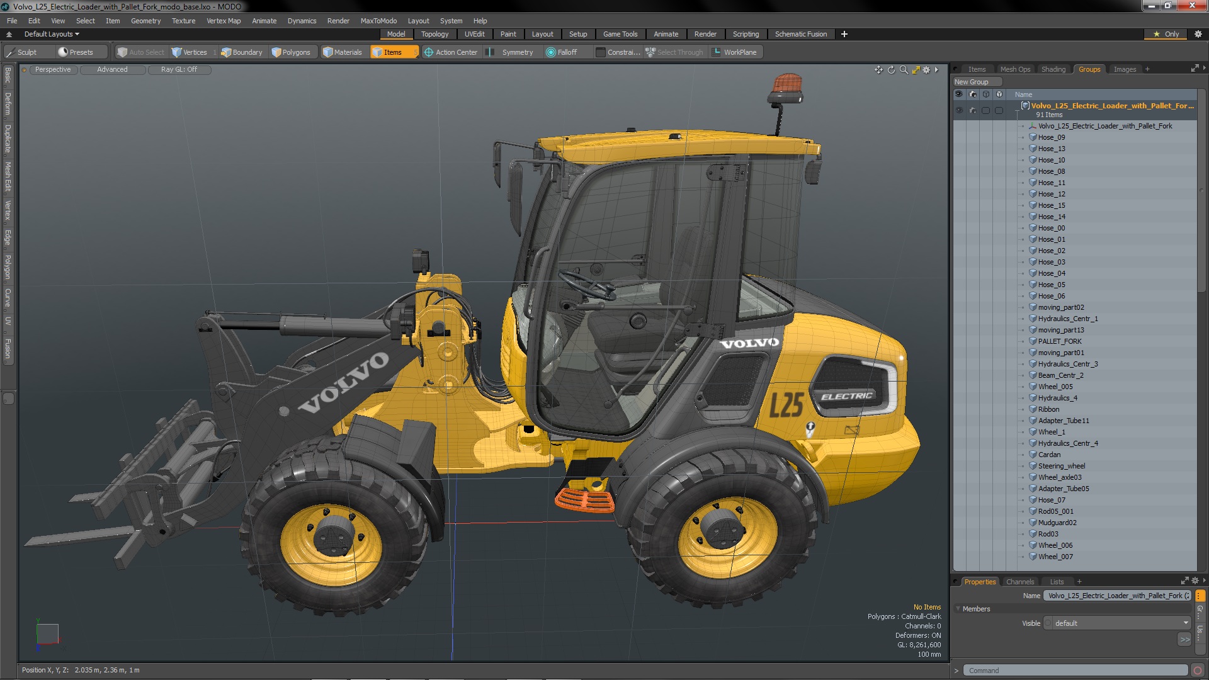Click the Constraints tool button
The height and width of the screenshot is (680, 1209).
pos(618,52)
